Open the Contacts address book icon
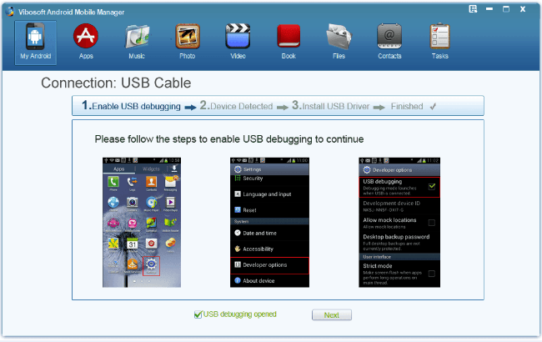 click(389, 37)
